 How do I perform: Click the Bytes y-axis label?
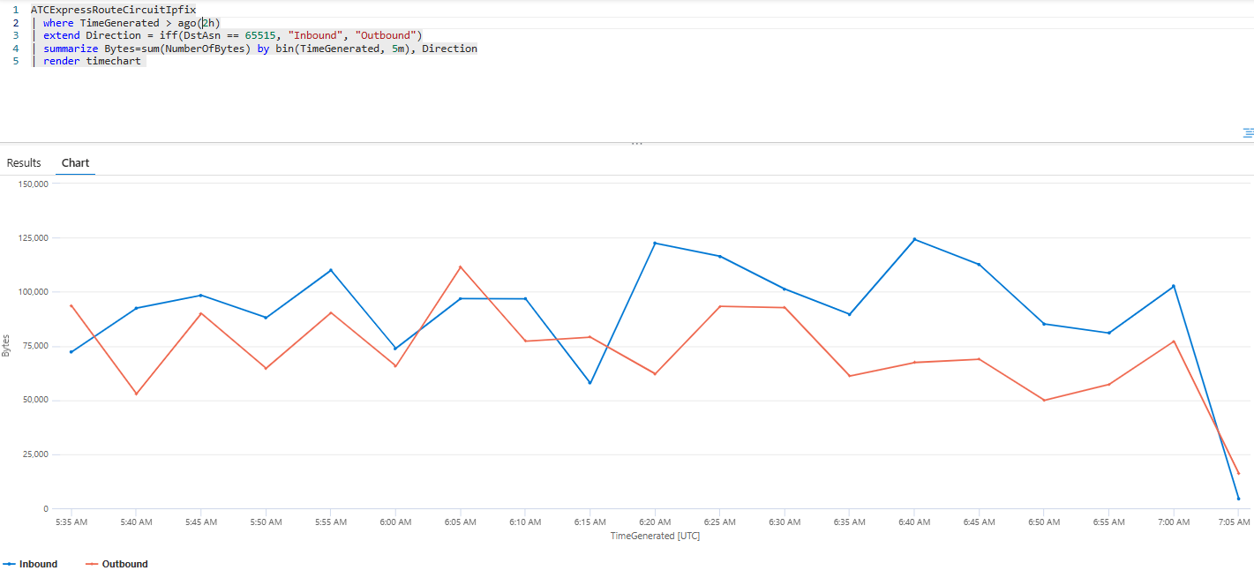[x=7, y=344]
